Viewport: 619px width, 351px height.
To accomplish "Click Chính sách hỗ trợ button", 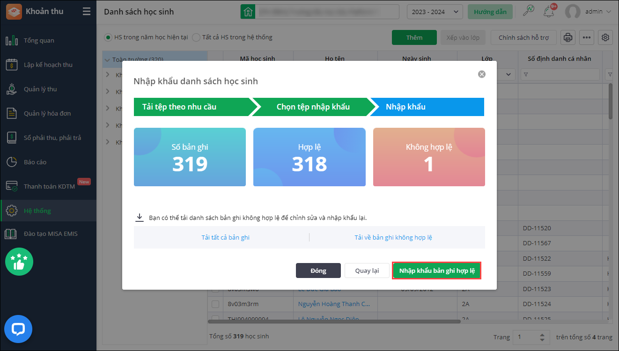I will 523,37.
